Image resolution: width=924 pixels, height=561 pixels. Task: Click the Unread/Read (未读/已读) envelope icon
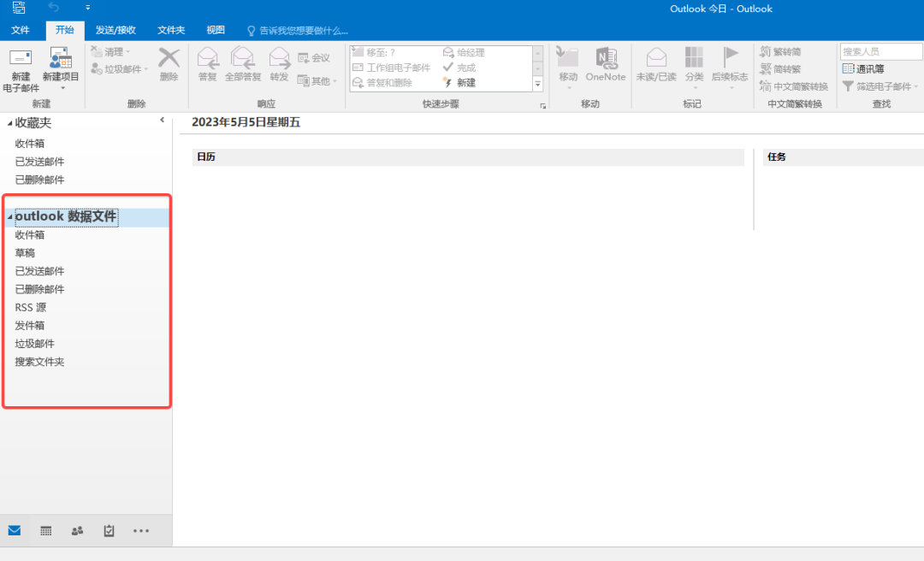(x=656, y=57)
